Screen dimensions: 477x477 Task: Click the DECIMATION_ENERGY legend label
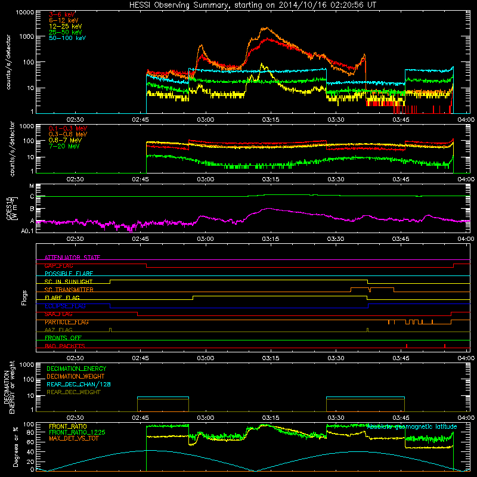click(76, 368)
